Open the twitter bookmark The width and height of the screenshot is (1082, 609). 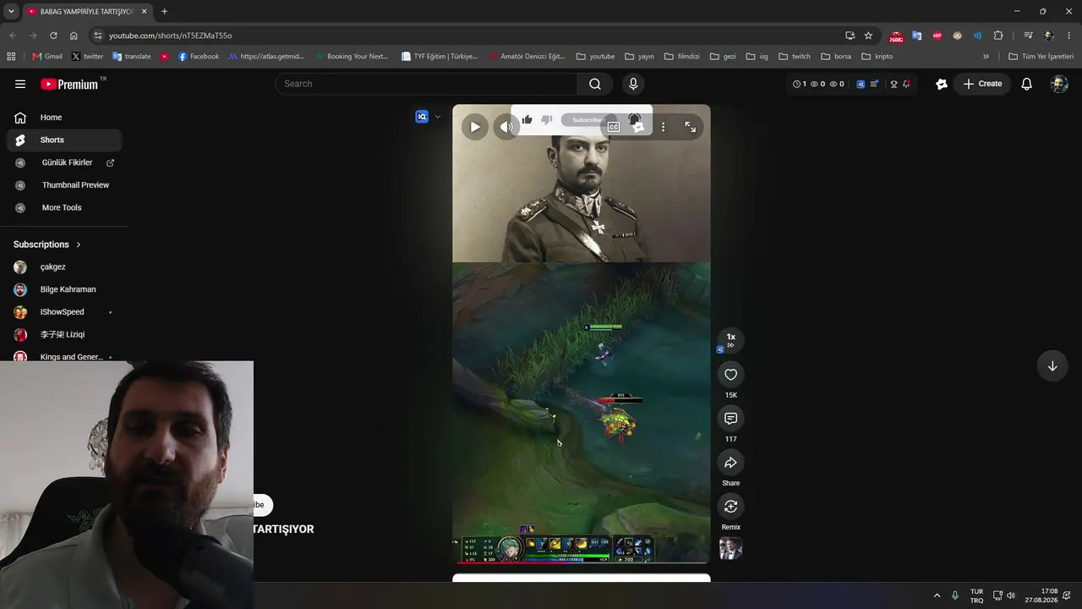[87, 57]
